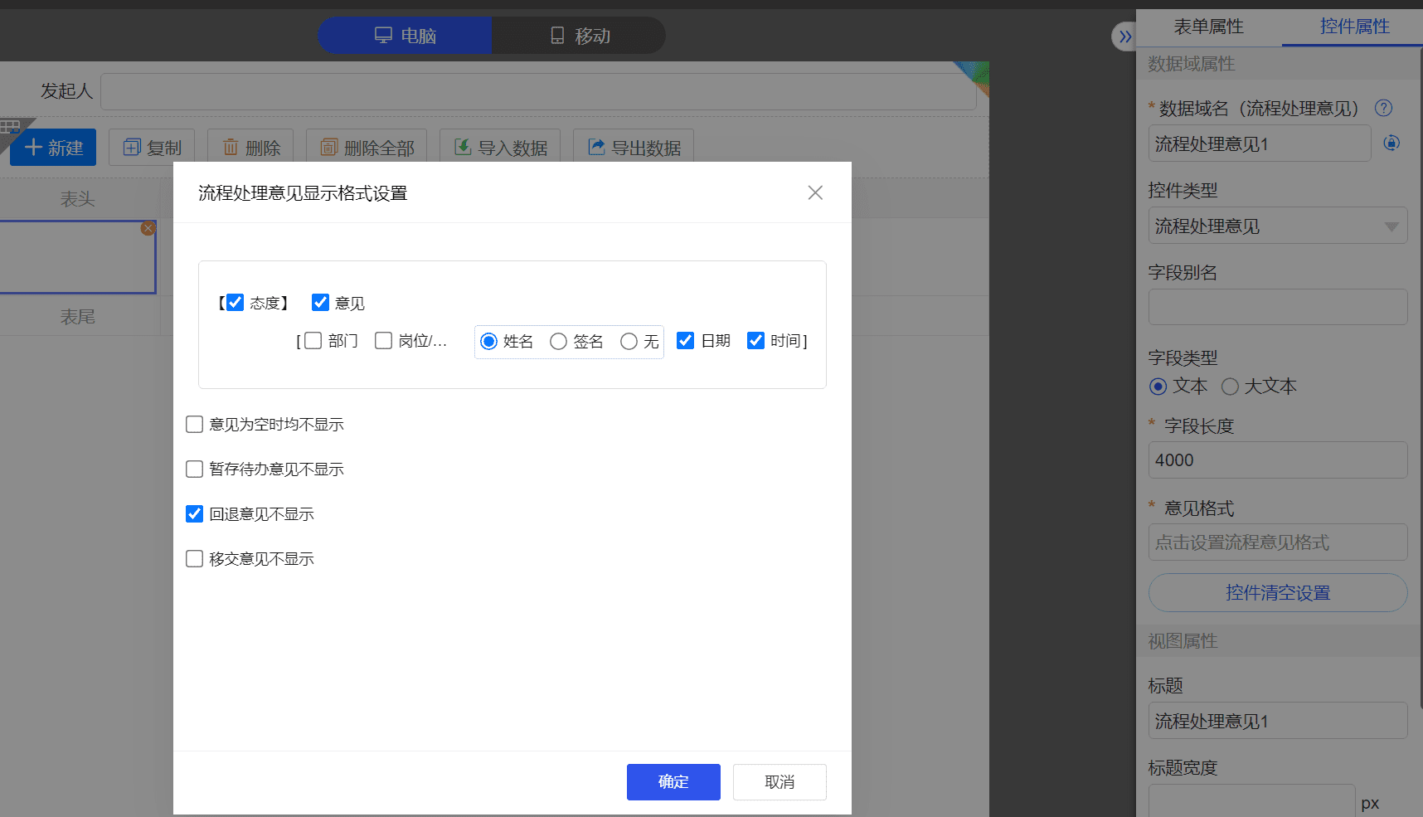Uncheck the 意见 checkbox

click(320, 302)
